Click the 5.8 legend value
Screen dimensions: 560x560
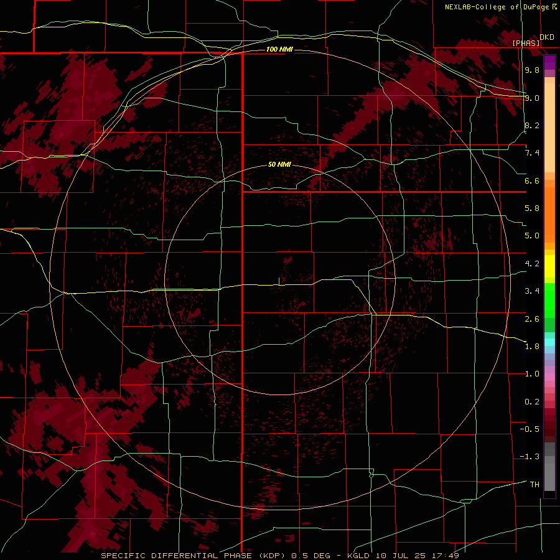coord(532,208)
